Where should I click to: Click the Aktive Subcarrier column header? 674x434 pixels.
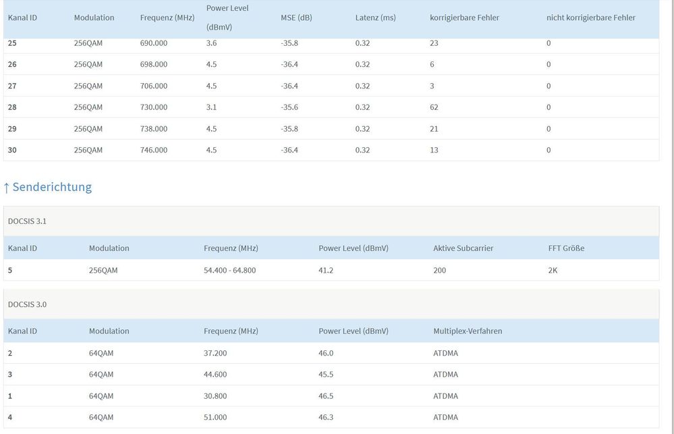(463, 248)
